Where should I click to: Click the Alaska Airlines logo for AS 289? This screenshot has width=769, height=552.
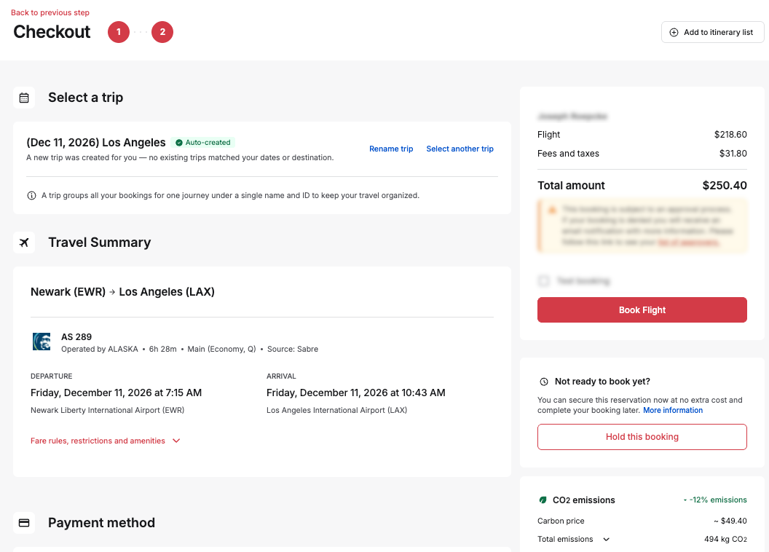pos(42,342)
